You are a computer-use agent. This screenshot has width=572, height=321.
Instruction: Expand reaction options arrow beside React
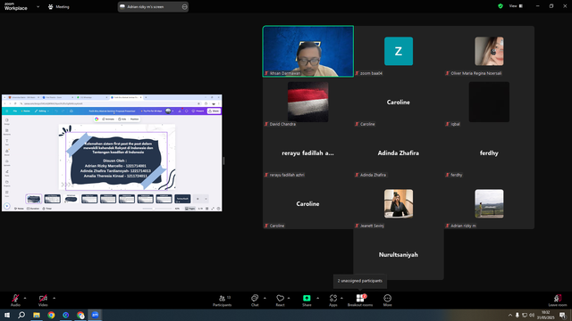pyautogui.click(x=289, y=298)
